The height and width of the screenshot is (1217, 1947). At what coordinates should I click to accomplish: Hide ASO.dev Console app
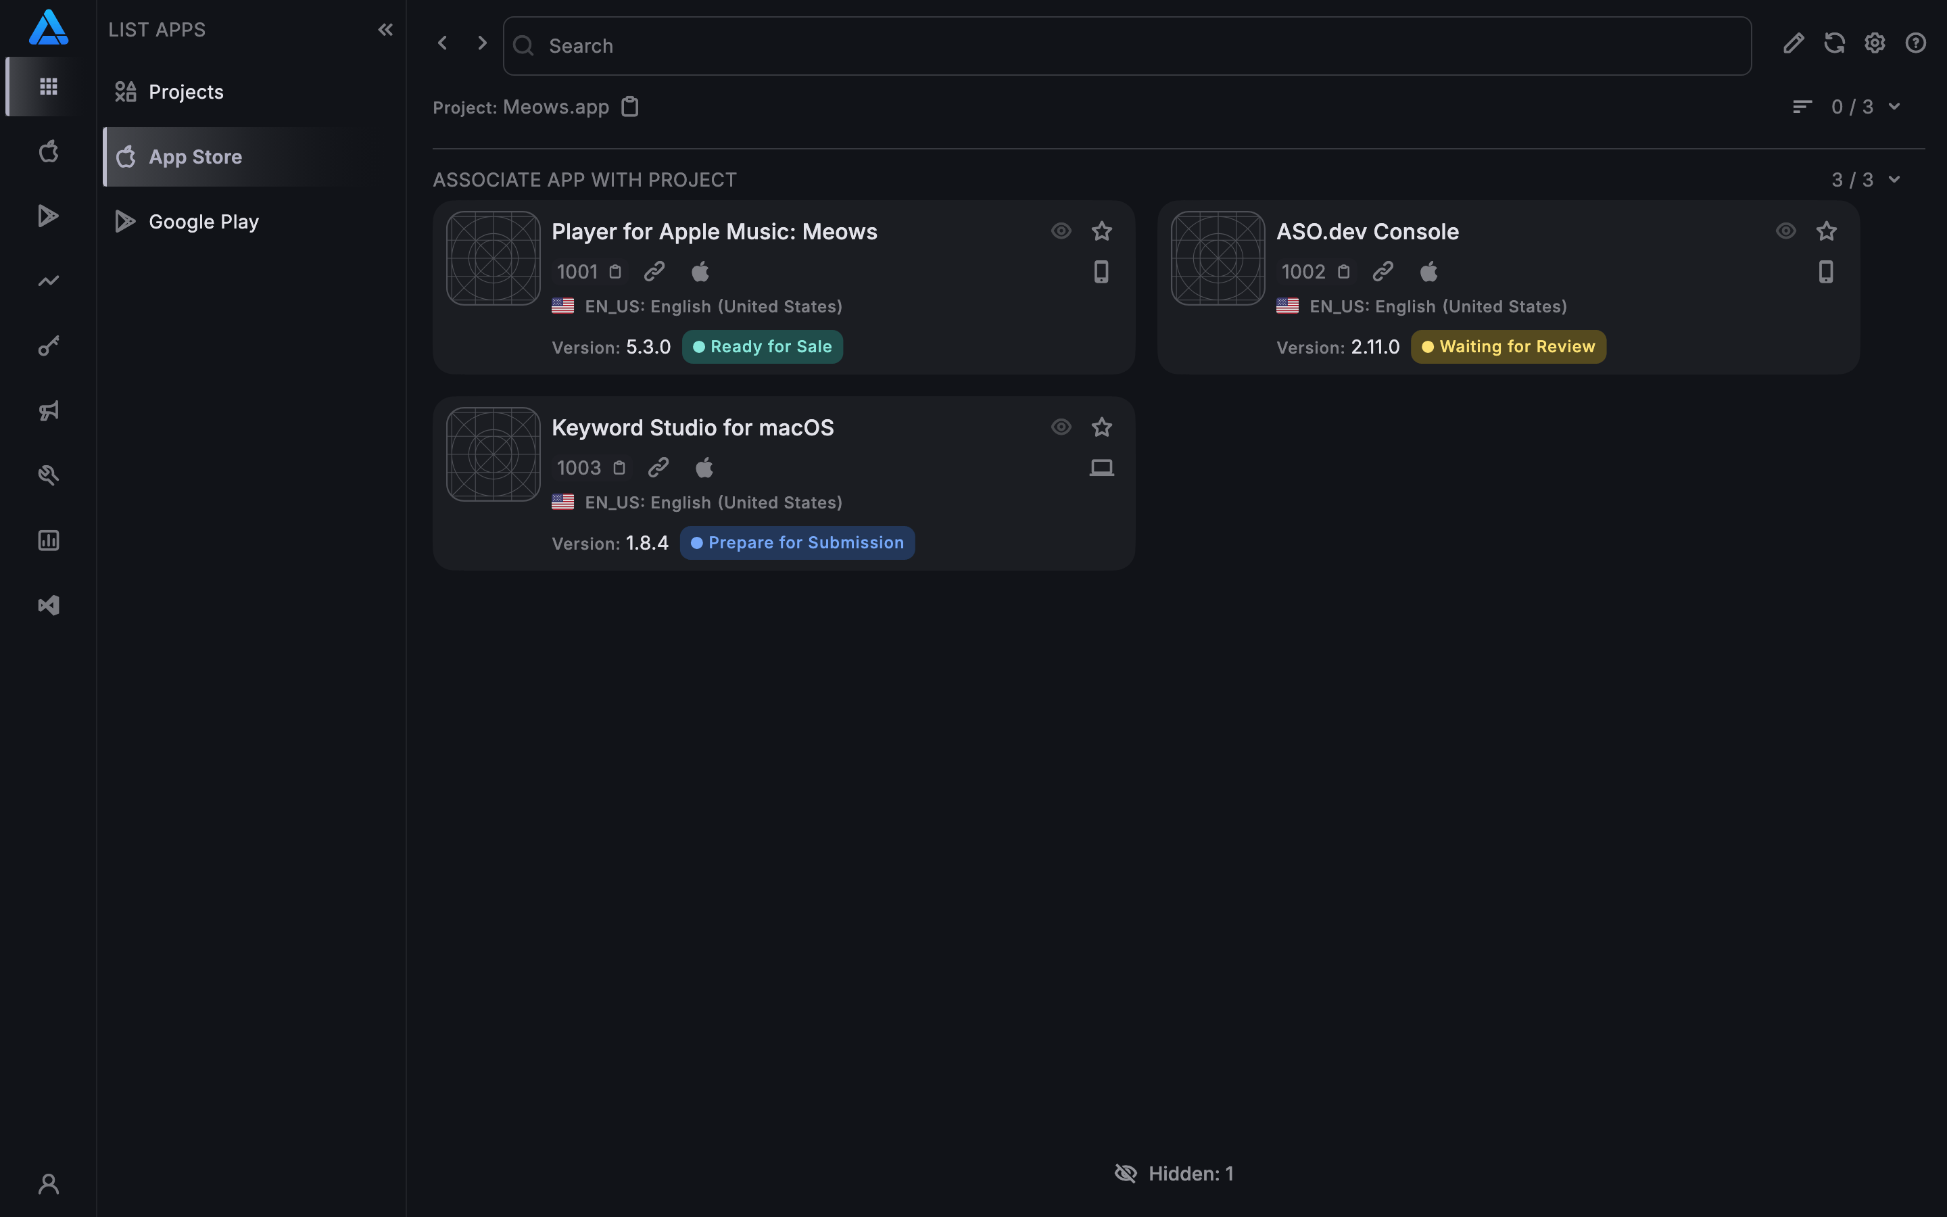pyautogui.click(x=1785, y=231)
